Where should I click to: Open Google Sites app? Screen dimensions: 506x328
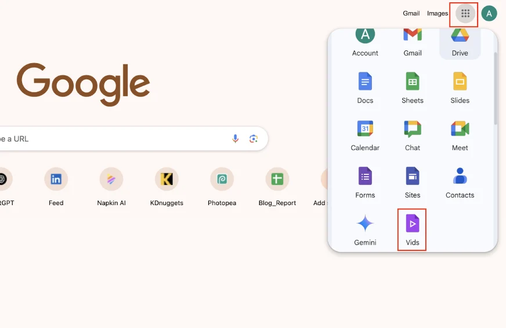[413, 182]
